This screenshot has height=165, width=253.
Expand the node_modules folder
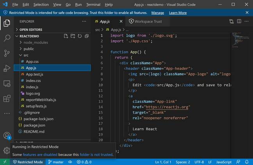[52, 42]
